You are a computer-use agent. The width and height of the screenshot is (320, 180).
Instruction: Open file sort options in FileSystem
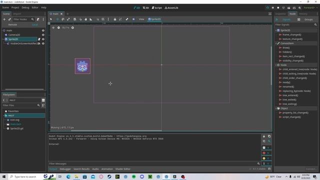tap(43, 105)
